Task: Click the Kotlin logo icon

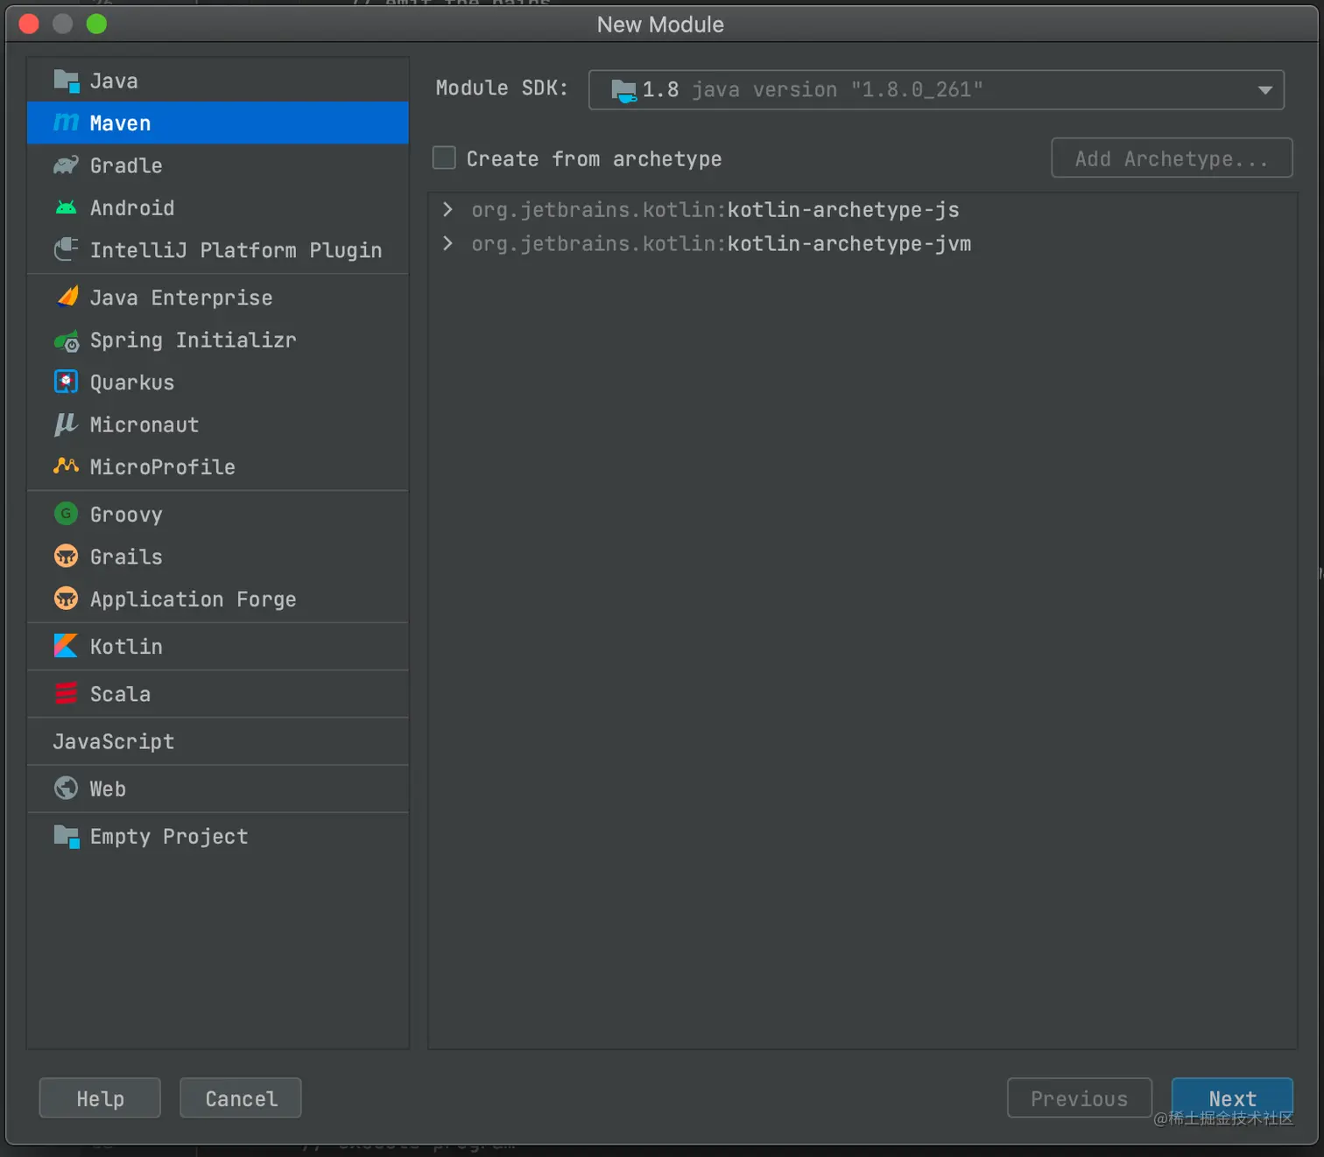Action: pyautogui.click(x=67, y=646)
